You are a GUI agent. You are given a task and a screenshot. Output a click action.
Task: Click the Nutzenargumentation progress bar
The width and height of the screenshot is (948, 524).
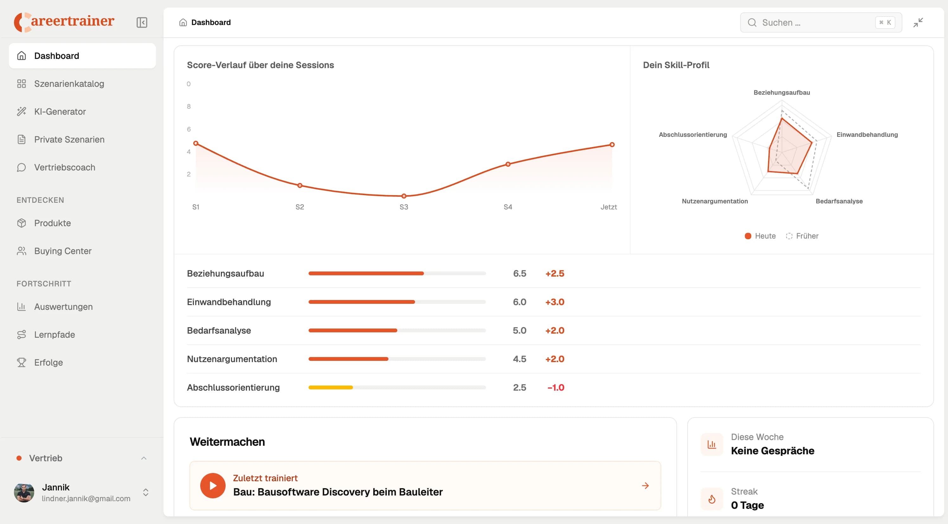tap(397, 359)
